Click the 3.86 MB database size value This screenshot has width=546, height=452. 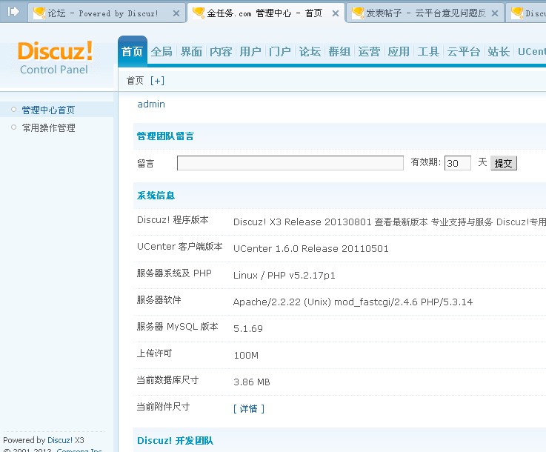(252, 382)
